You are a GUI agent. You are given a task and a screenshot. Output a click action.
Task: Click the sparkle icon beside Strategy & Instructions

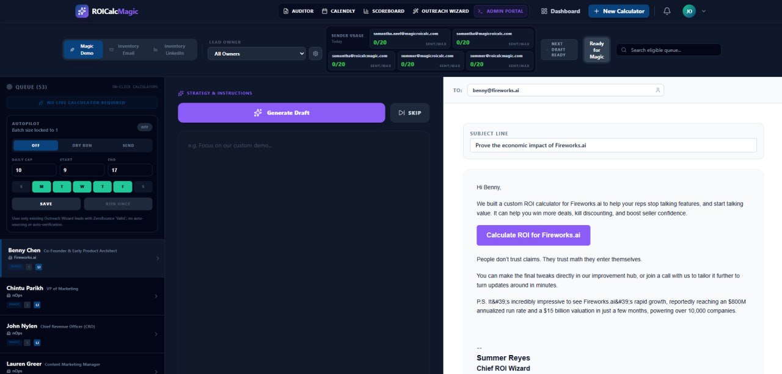[181, 93]
